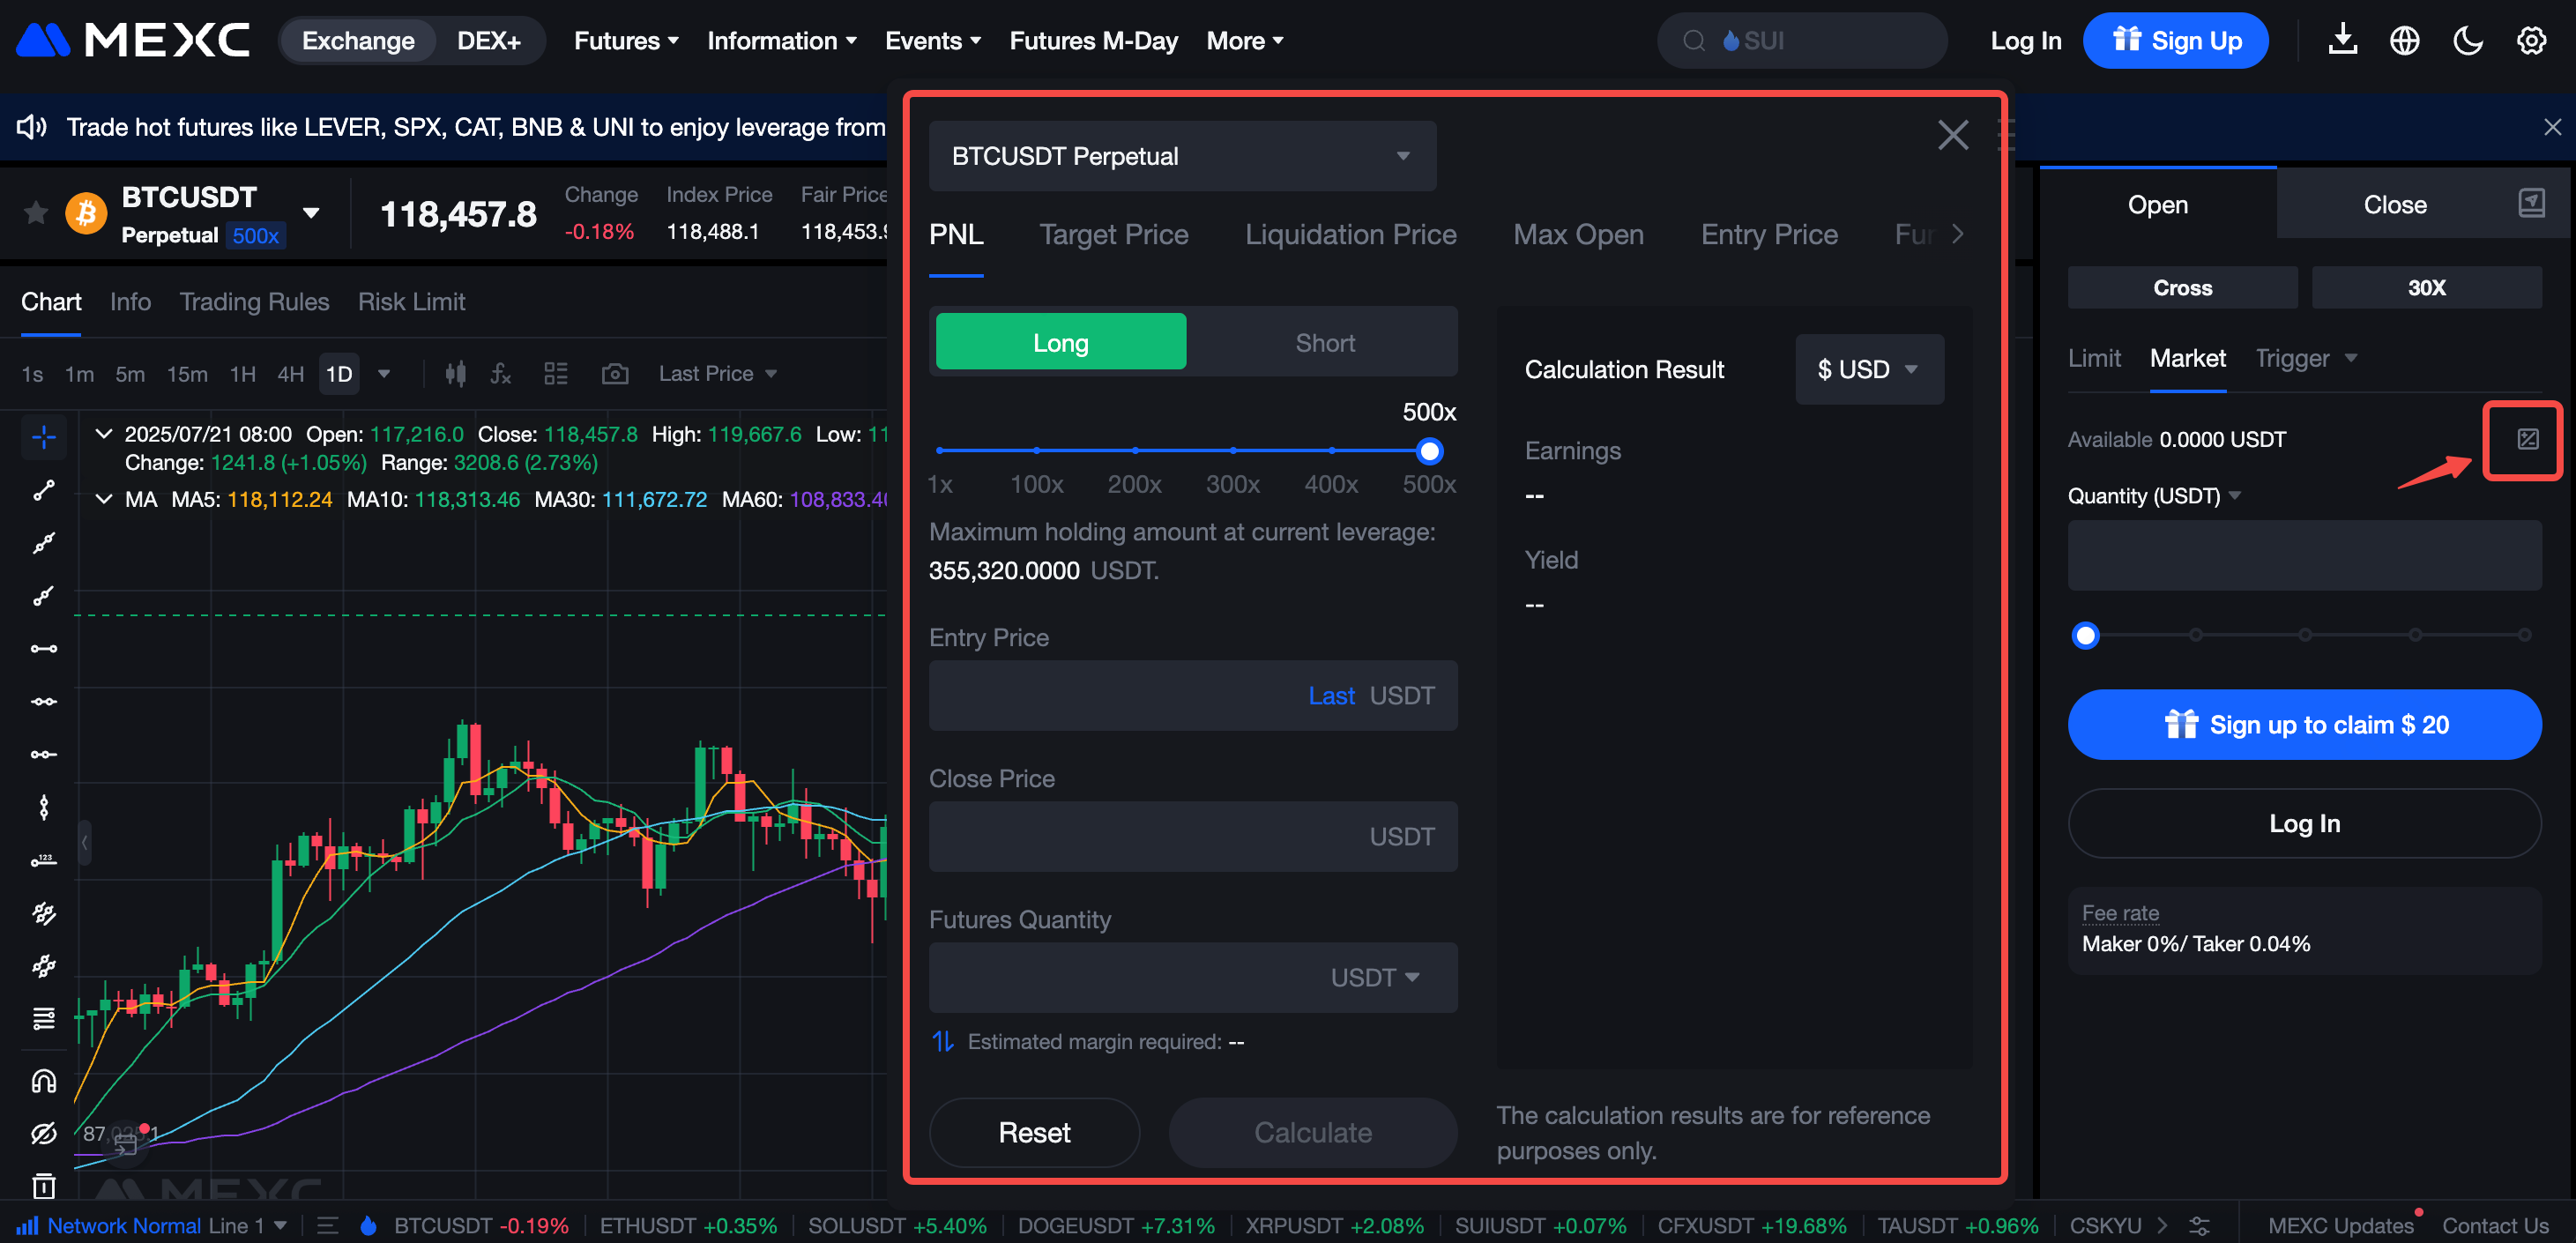
Task: Click the chart screenshot camera icon
Action: (614, 374)
